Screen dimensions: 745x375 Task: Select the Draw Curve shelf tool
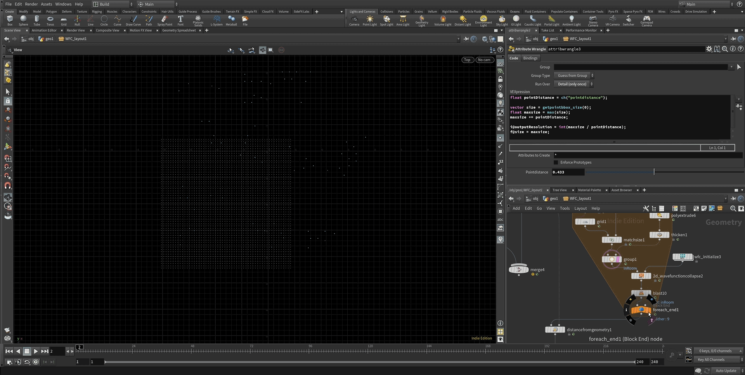(133, 21)
